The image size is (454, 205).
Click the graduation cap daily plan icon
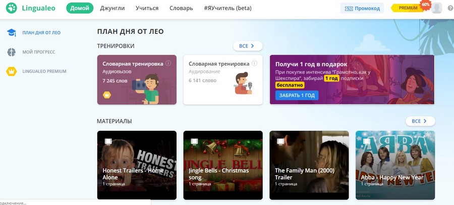pyautogui.click(x=11, y=33)
